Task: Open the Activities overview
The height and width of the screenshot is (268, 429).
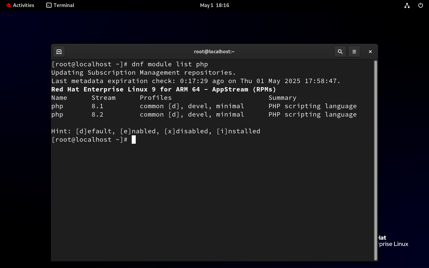Action: (20, 5)
